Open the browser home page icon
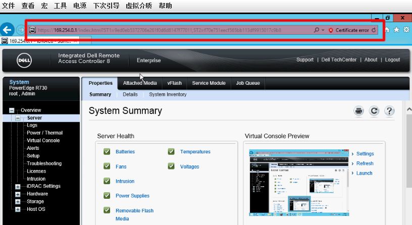 [387, 30]
